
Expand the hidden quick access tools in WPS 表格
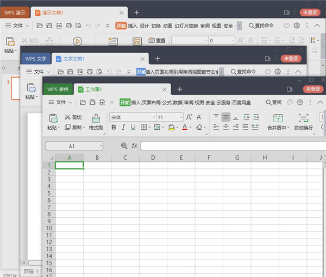click(x=112, y=102)
